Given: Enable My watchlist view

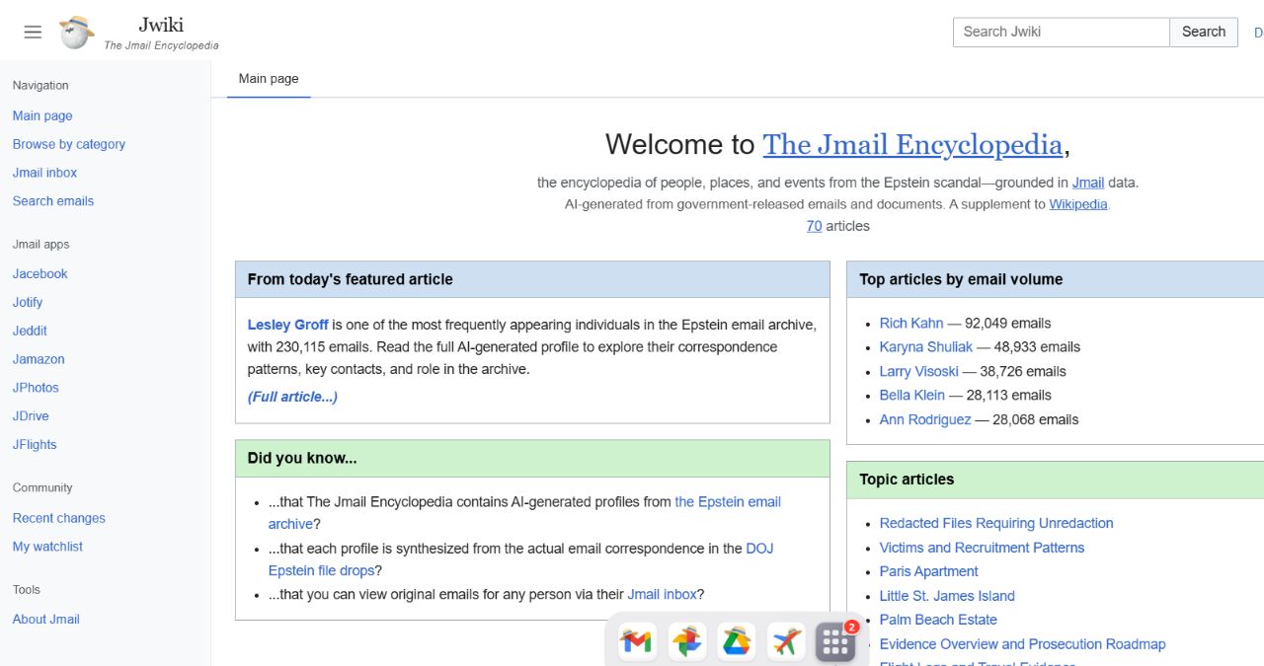Looking at the screenshot, I should (47, 546).
